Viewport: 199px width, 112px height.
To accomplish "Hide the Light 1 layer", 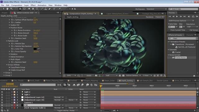I will [2, 95].
